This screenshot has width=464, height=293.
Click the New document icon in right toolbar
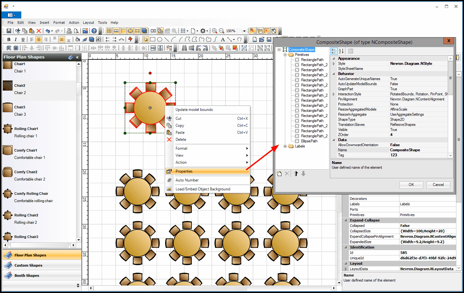255,39
